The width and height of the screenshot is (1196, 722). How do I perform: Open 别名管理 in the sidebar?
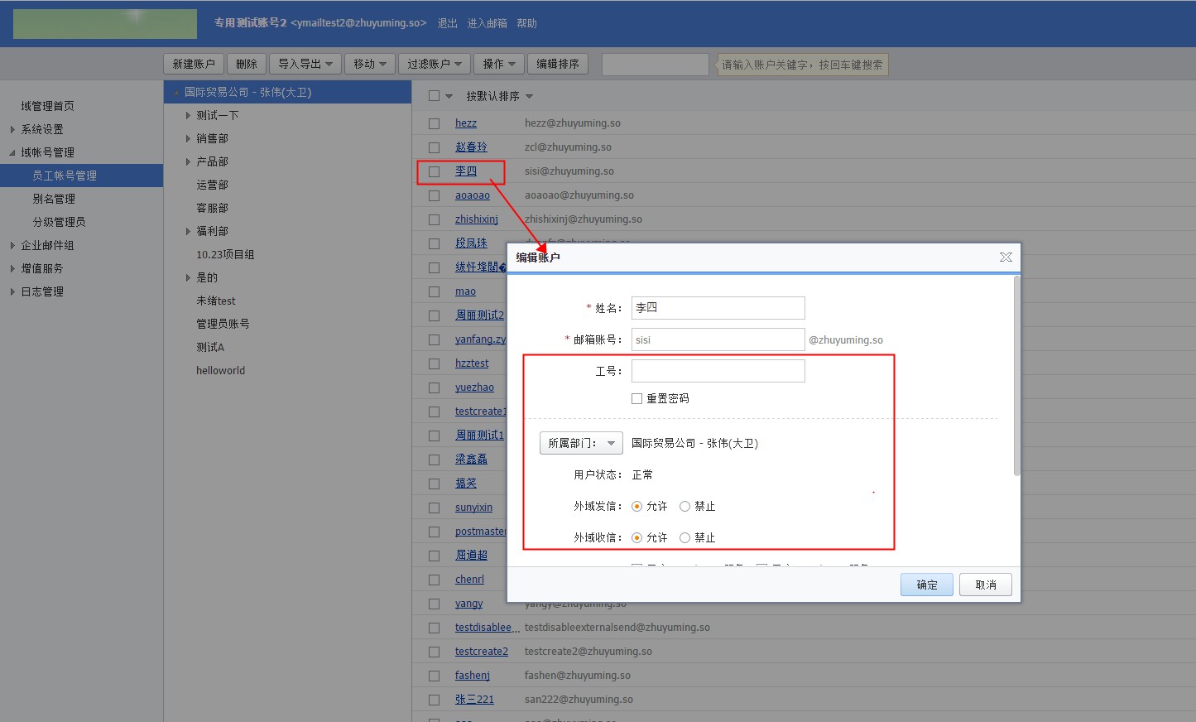point(54,199)
